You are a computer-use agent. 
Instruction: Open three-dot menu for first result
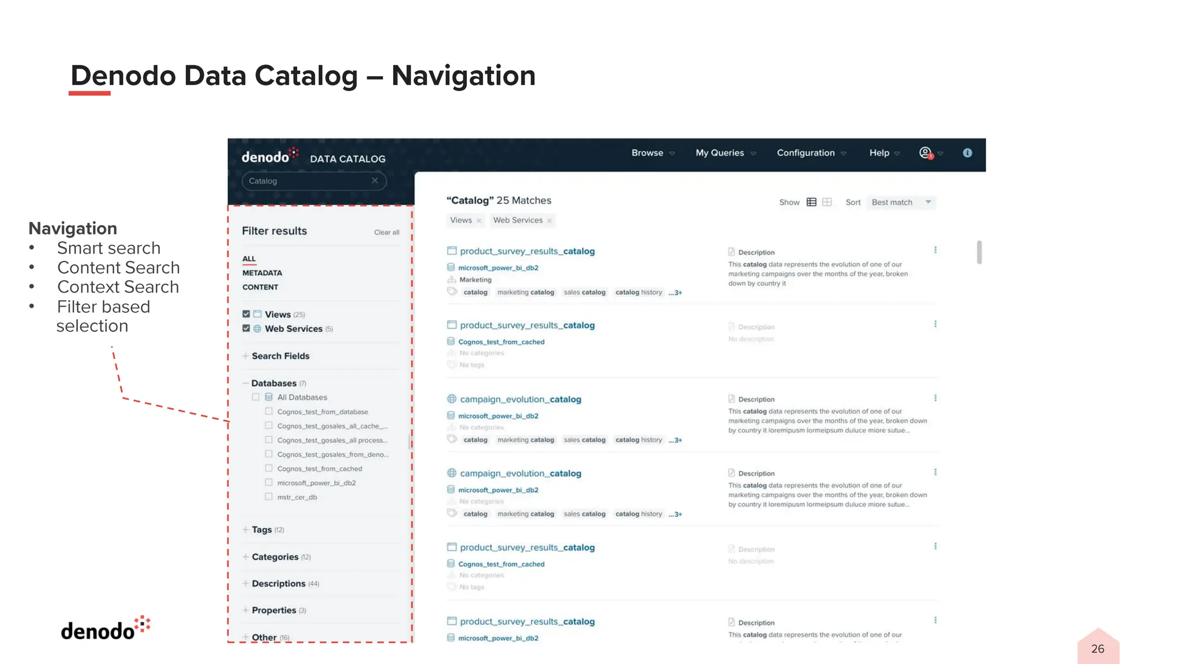[x=935, y=250]
